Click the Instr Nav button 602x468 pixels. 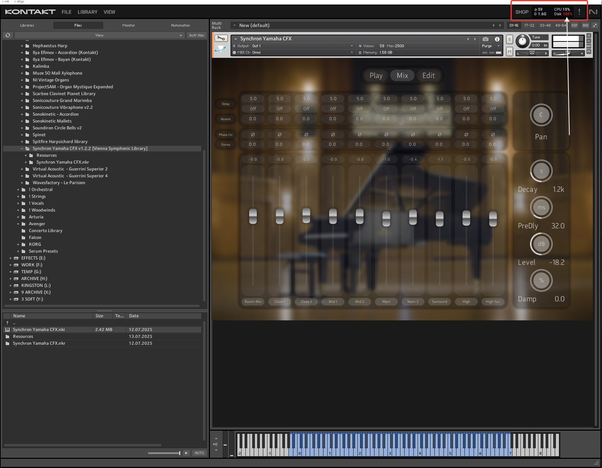(197, 35)
